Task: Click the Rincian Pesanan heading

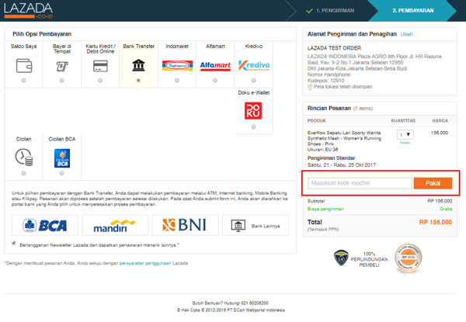Action: (x=329, y=109)
